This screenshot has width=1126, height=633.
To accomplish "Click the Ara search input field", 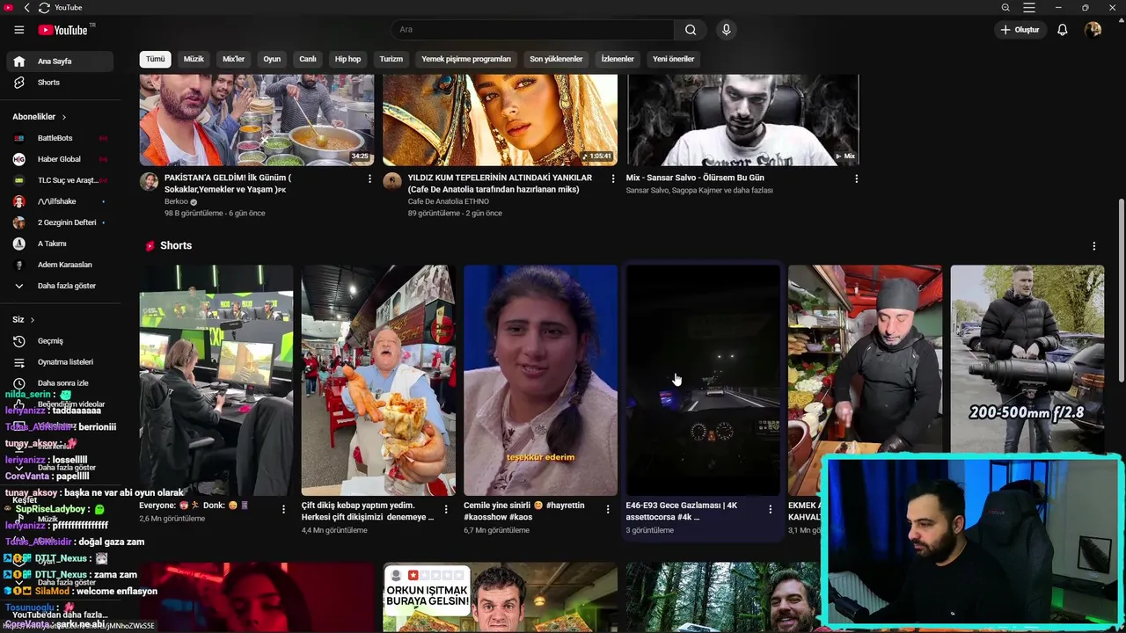I will (x=532, y=30).
